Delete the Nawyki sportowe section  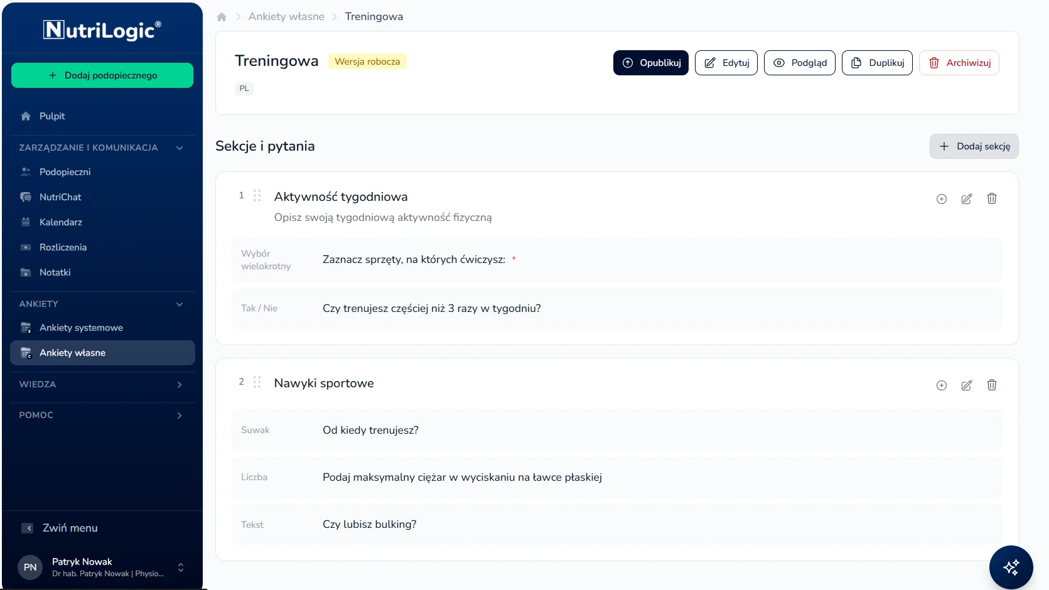[x=992, y=385]
